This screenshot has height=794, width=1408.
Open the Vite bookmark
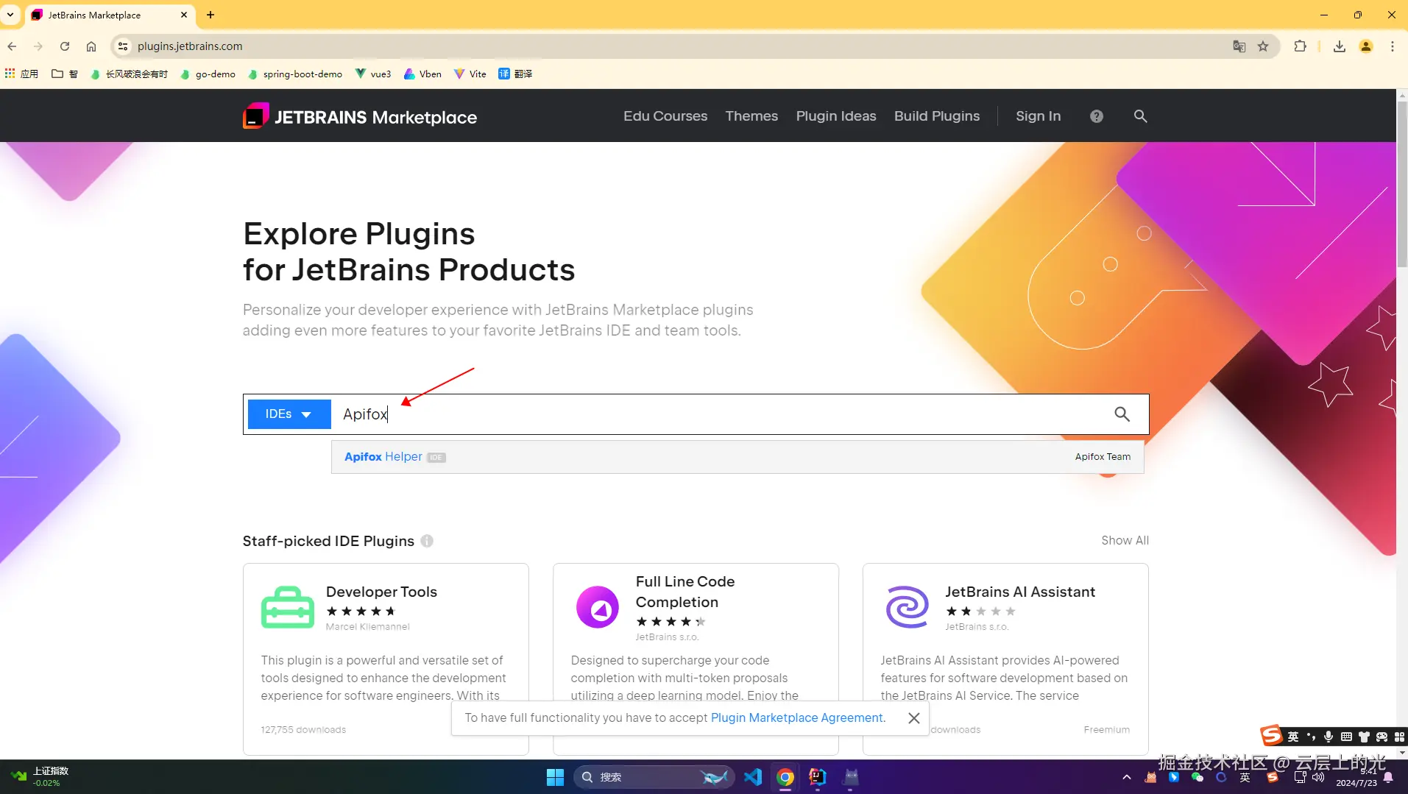click(470, 74)
